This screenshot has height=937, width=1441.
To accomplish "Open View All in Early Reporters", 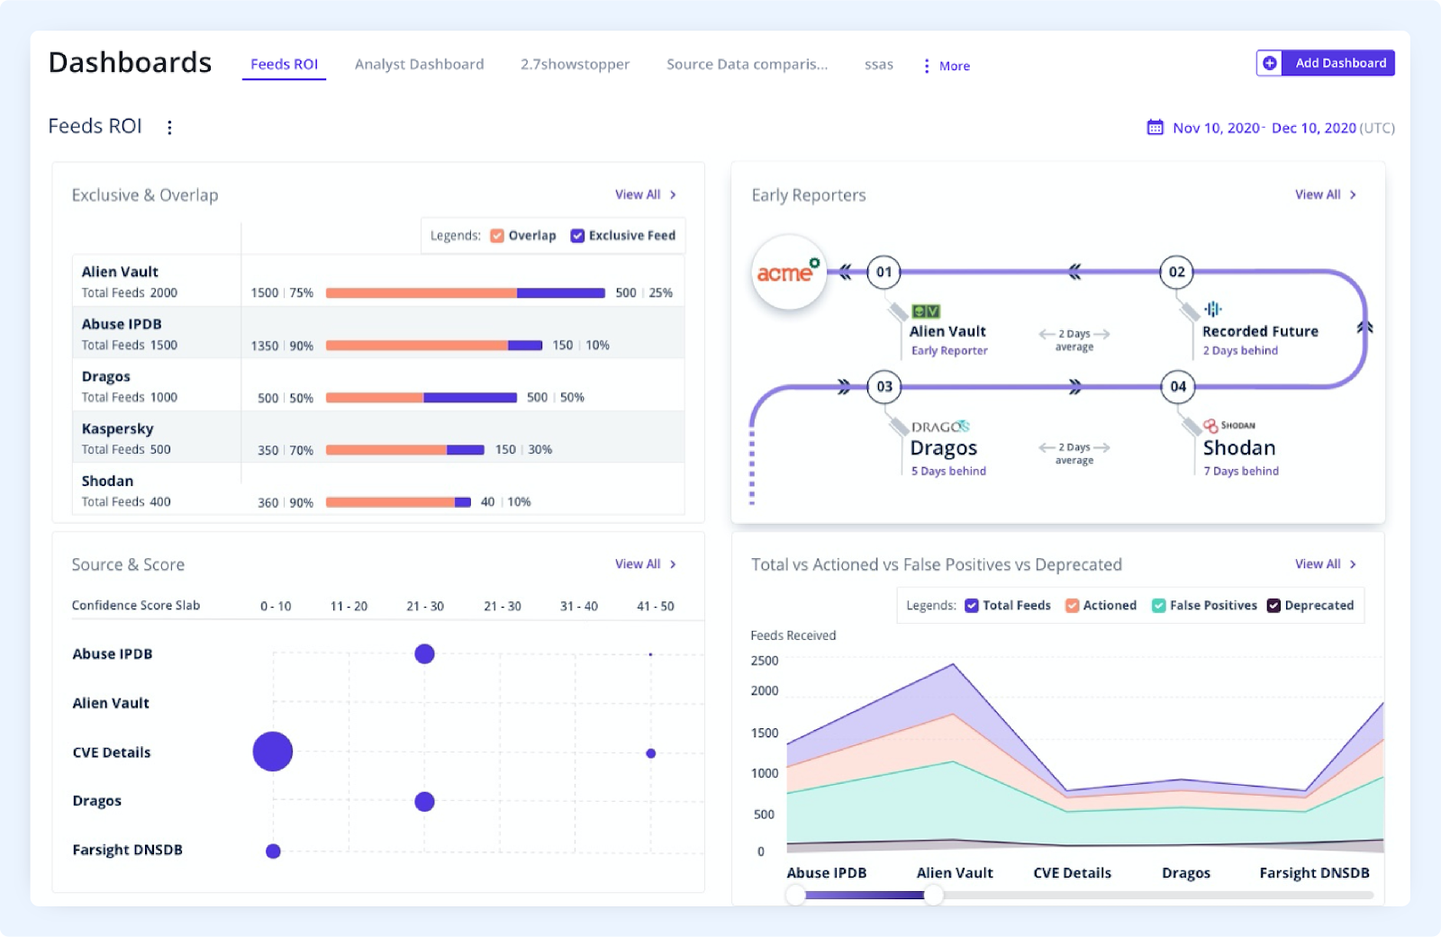I will (1326, 194).
